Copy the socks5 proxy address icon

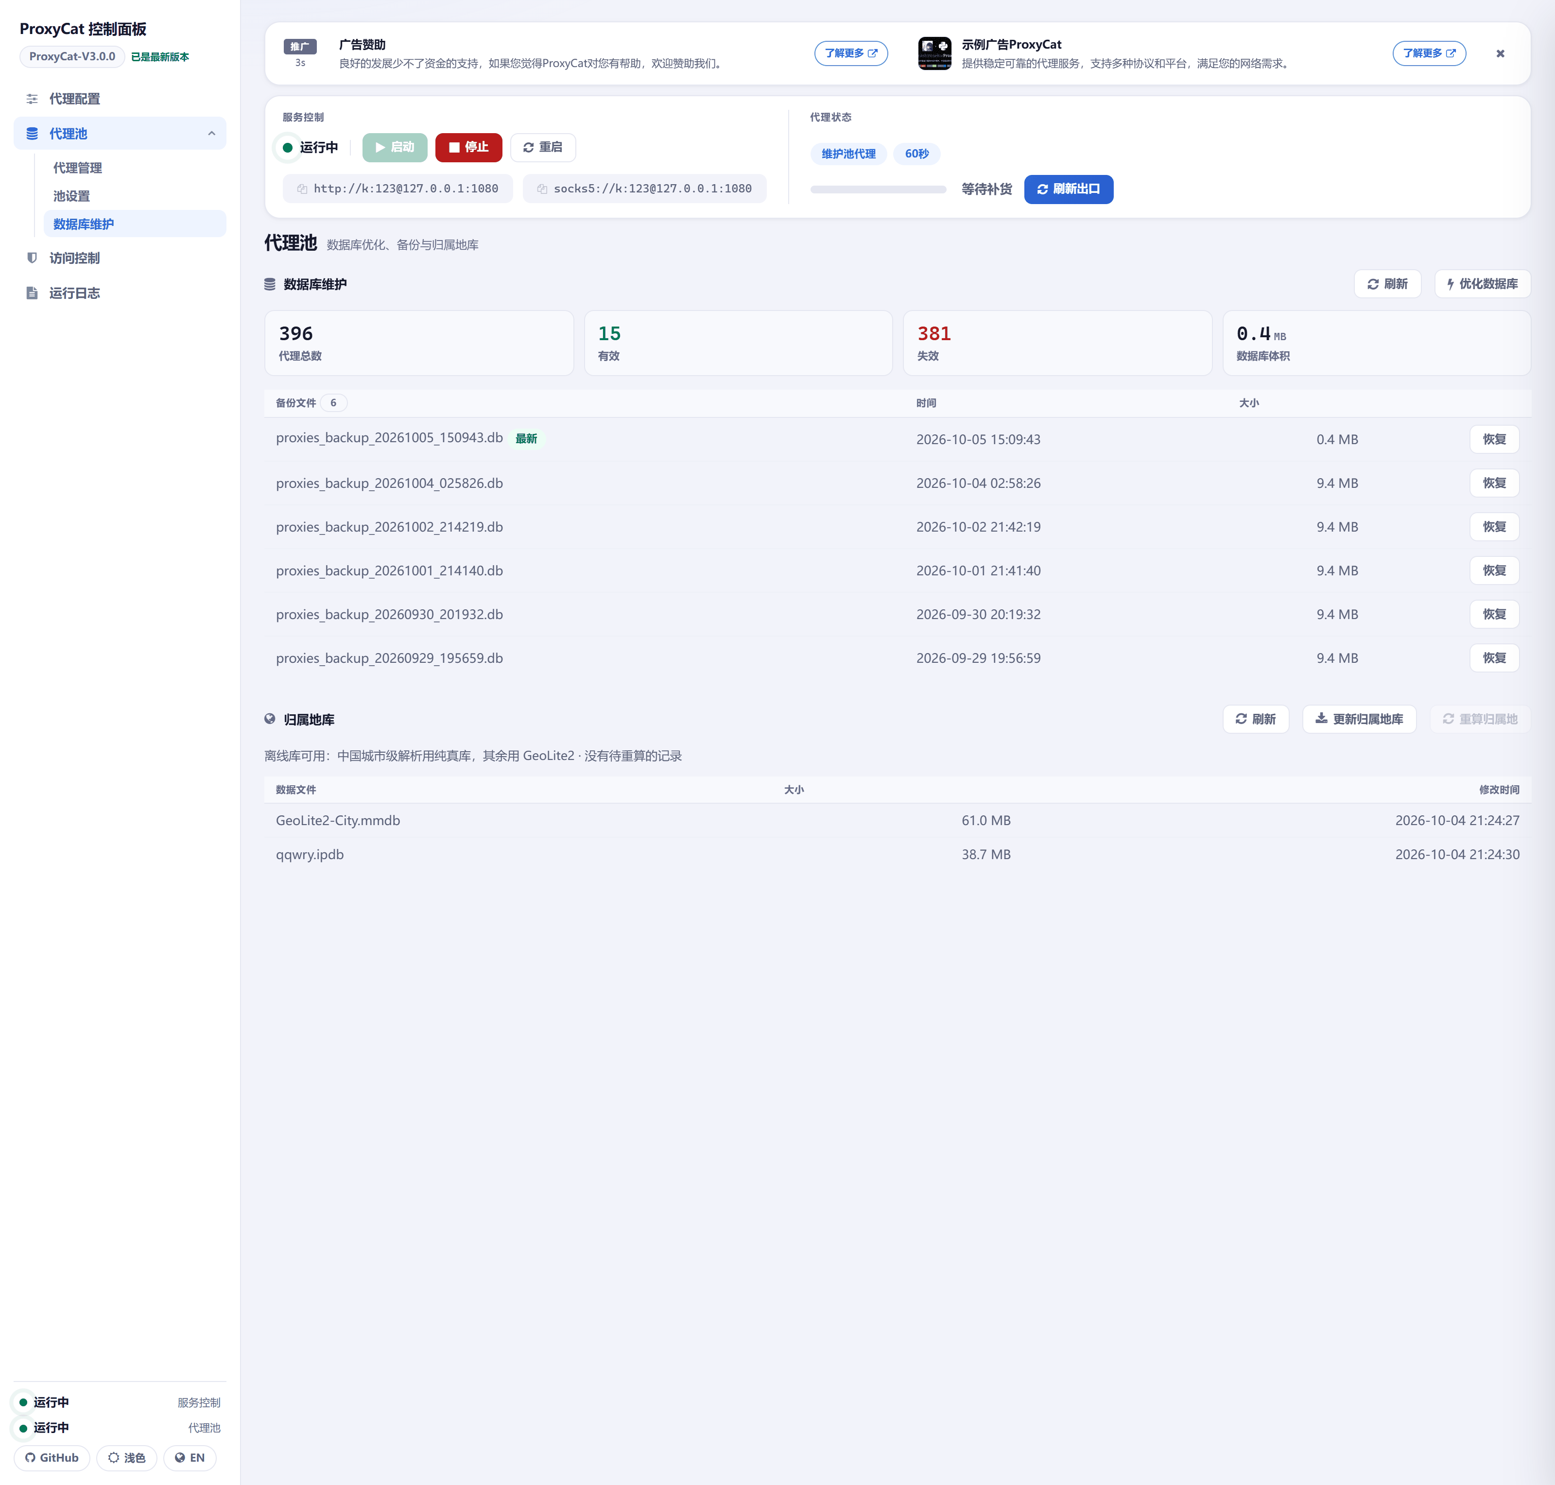pyautogui.click(x=541, y=189)
